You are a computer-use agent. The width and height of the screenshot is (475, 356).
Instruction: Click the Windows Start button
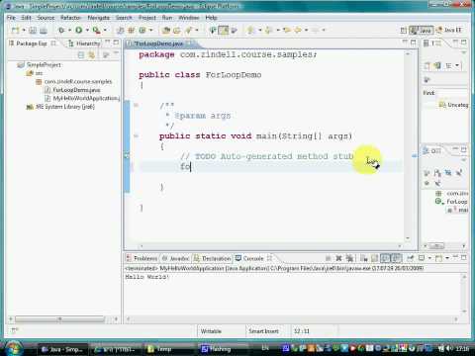13,349
